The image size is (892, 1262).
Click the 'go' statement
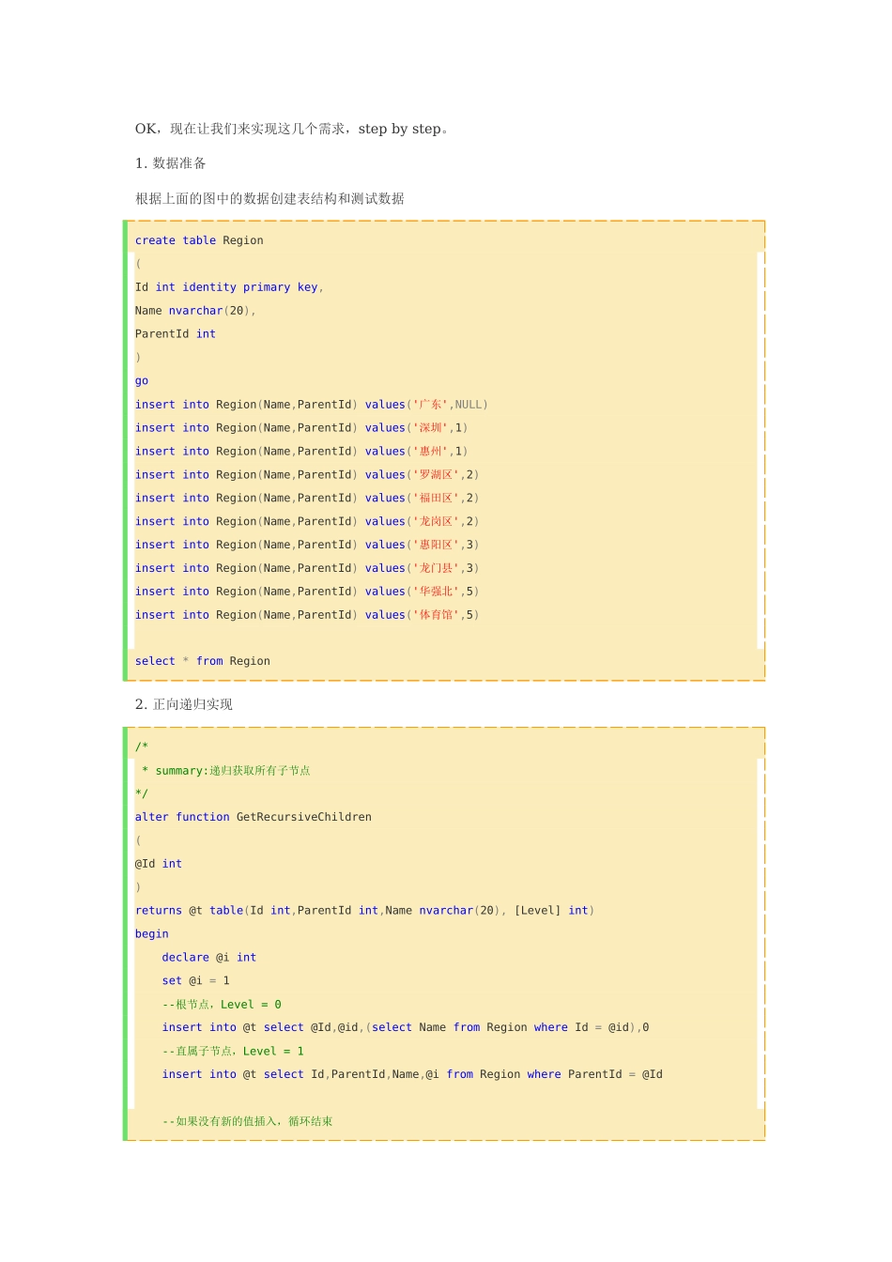[142, 381]
